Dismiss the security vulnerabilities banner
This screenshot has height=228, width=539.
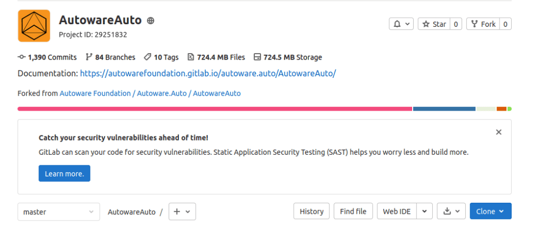(498, 132)
